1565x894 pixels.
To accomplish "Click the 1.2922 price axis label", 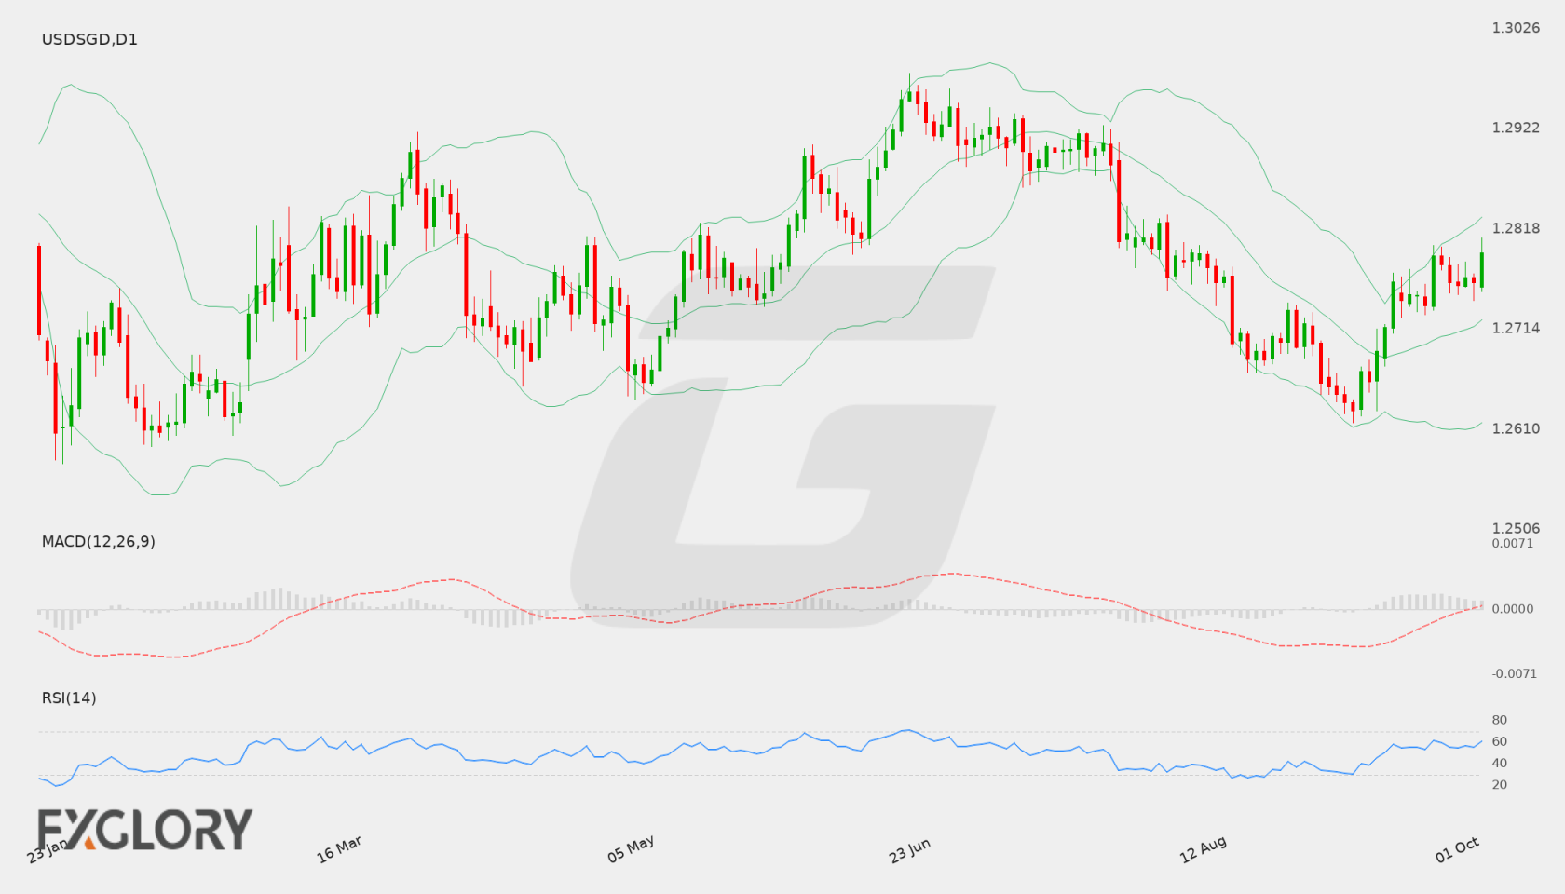I will pos(1516,128).
